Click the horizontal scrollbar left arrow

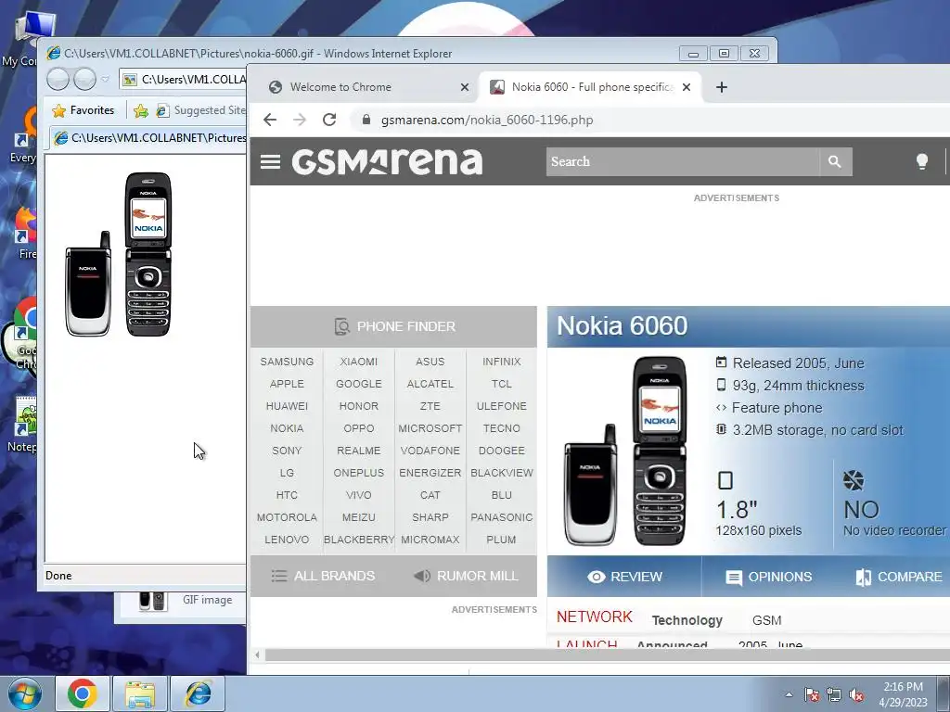[x=257, y=655]
